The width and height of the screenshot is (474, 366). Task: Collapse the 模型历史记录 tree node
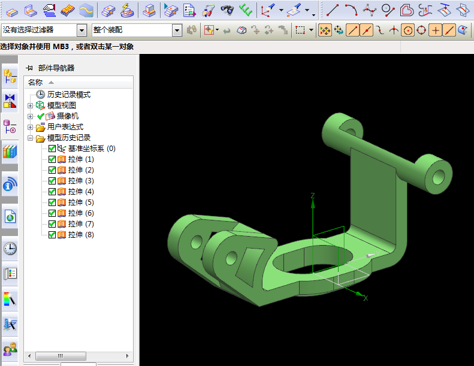click(31, 138)
